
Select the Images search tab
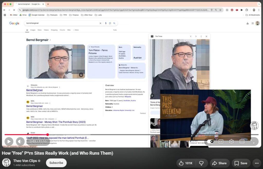click(x=33, y=30)
